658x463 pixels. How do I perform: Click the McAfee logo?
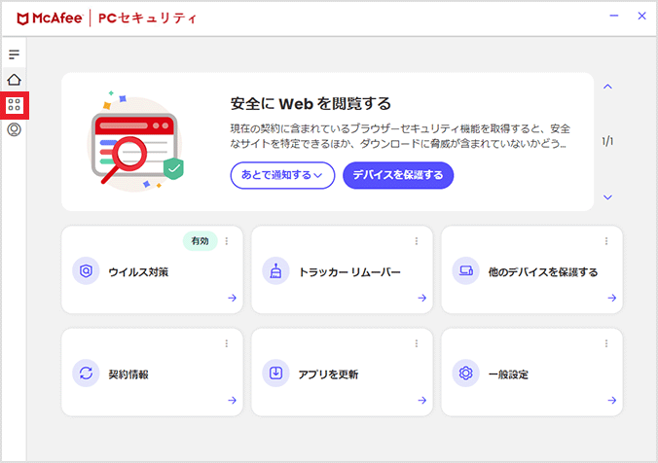(50, 18)
